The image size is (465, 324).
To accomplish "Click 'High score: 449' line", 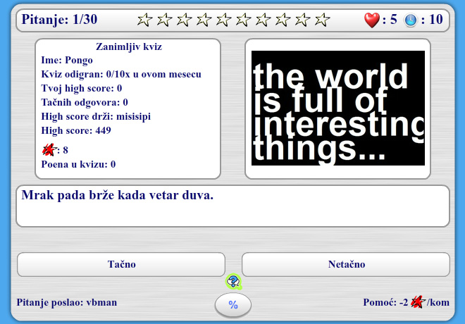I will point(76,130).
